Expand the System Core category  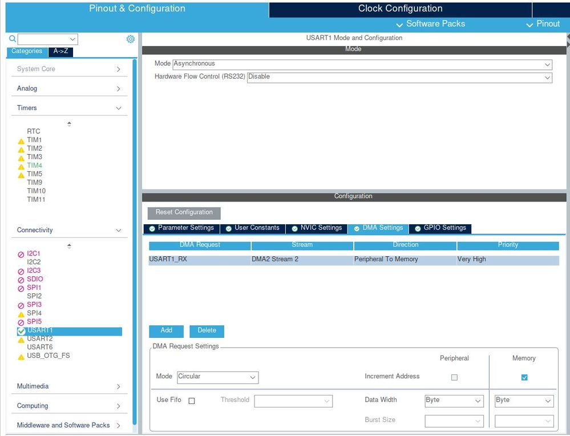pos(69,68)
